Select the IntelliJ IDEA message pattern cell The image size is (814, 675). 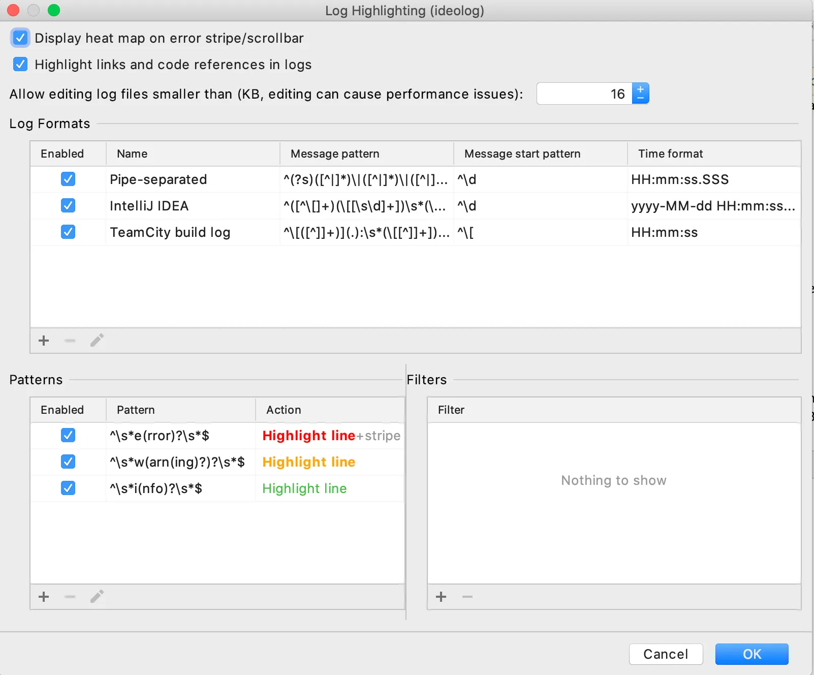[367, 206]
